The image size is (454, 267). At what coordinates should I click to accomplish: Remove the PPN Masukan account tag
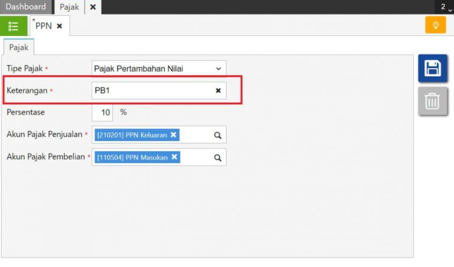pyautogui.click(x=174, y=157)
